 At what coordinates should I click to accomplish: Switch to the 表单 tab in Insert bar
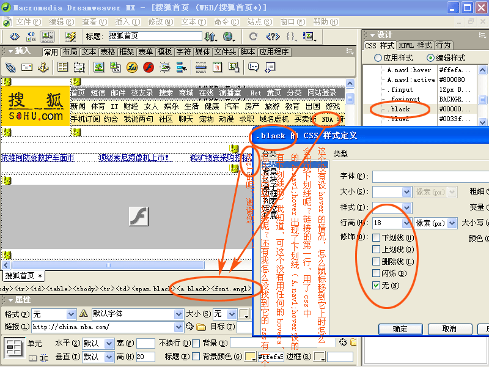click(x=145, y=52)
